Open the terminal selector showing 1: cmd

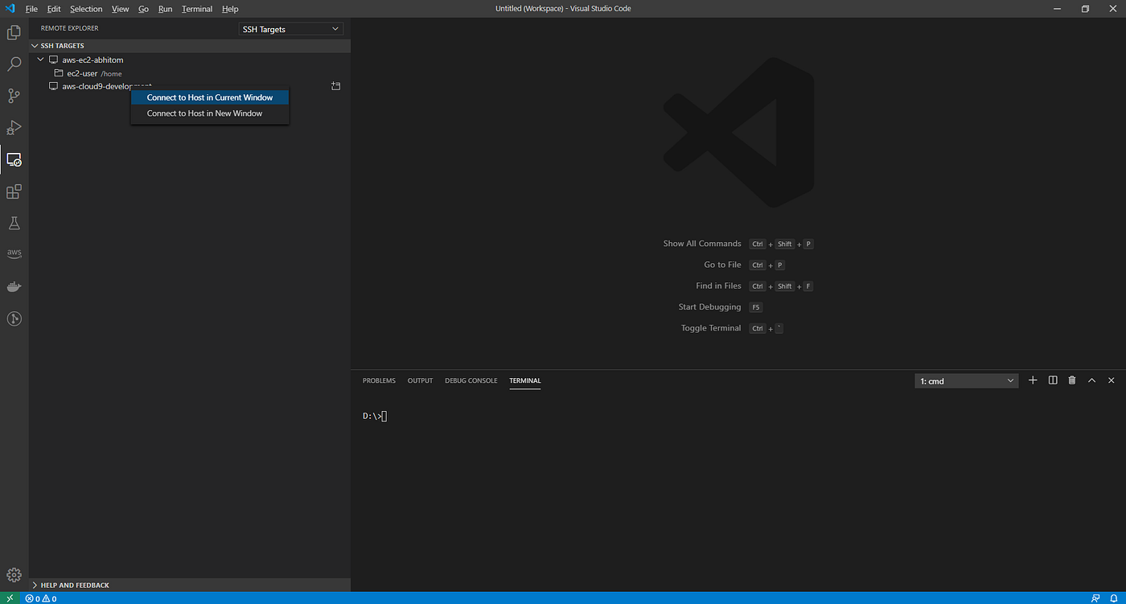(x=965, y=380)
